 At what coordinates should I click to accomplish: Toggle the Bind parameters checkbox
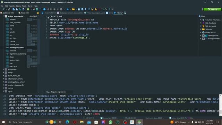[204, 39]
